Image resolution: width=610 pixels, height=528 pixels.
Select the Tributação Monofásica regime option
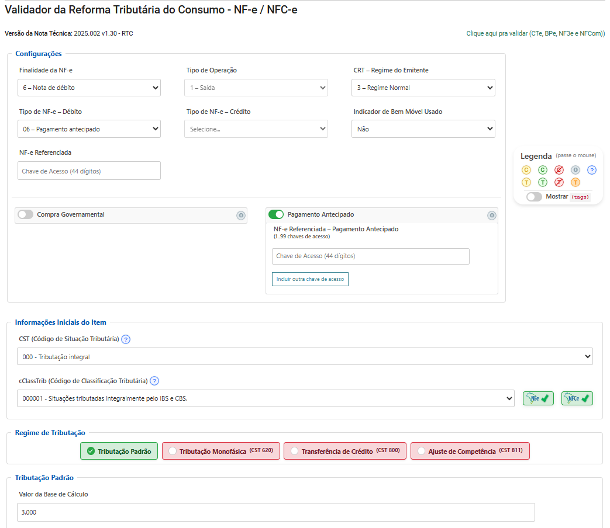pyautogui.click(x=221, y=451)
